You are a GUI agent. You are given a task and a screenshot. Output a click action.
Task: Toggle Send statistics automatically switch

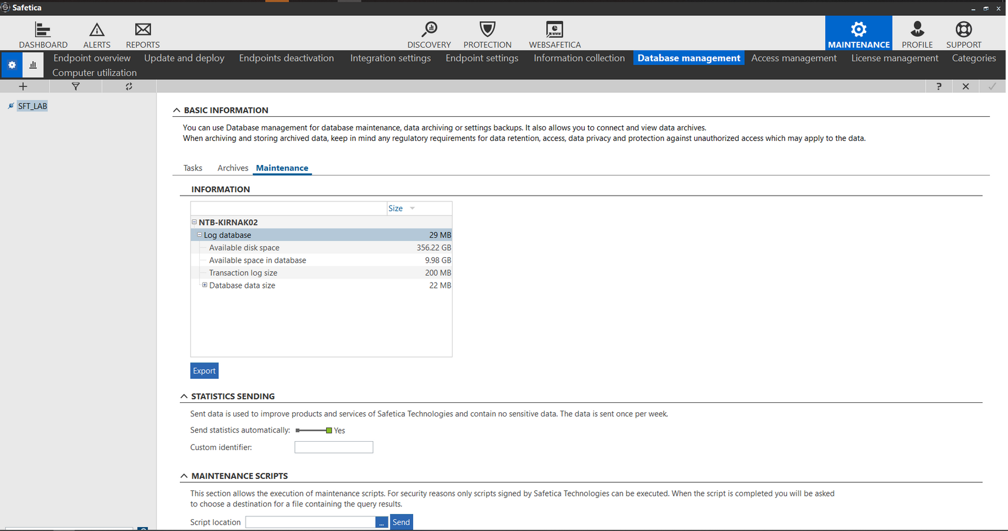[314, 431]
